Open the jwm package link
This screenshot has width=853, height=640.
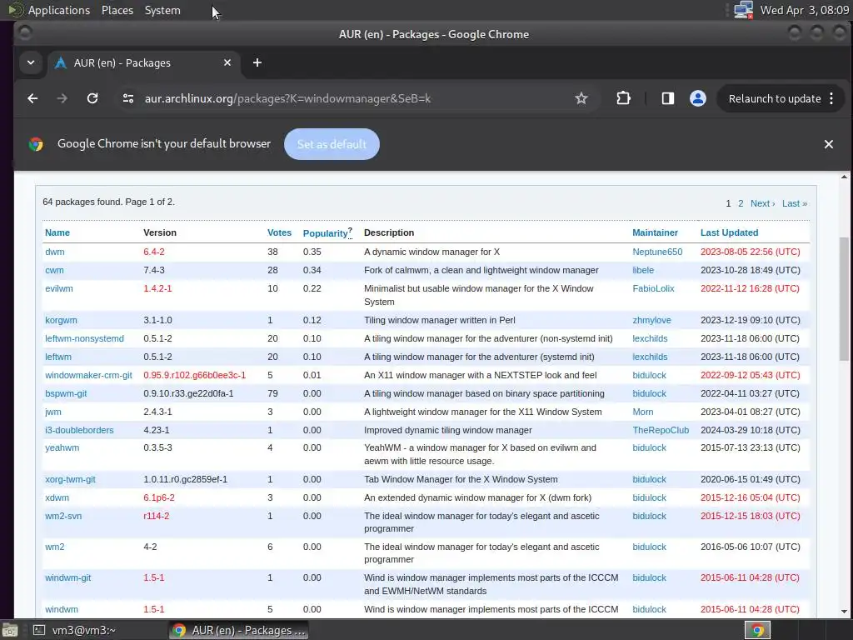(x=53, y=412)
